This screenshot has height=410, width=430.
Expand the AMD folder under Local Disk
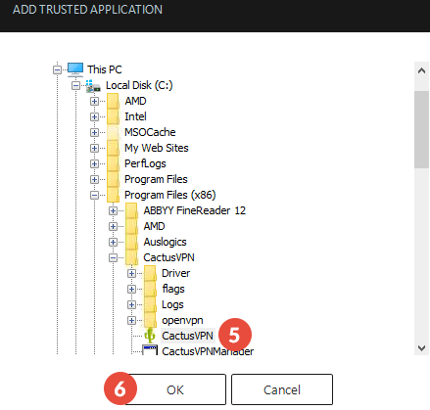(x=94, y=101)
